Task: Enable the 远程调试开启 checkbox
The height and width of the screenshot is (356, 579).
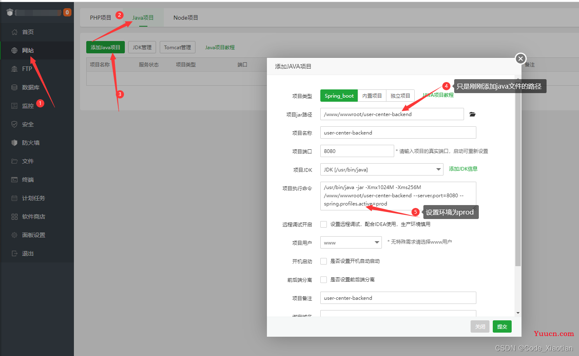Action: point(324,224)
